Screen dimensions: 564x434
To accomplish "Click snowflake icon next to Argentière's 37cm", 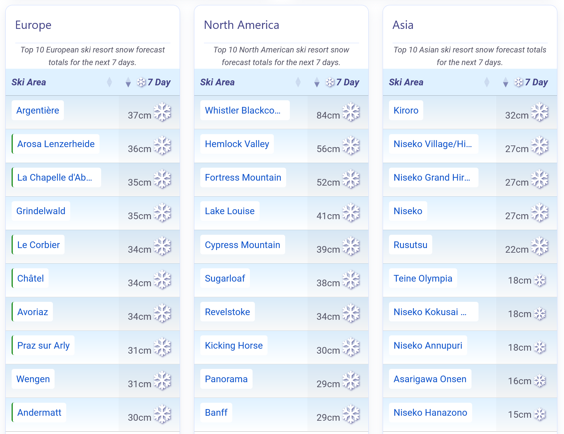I will pos(162,112).
